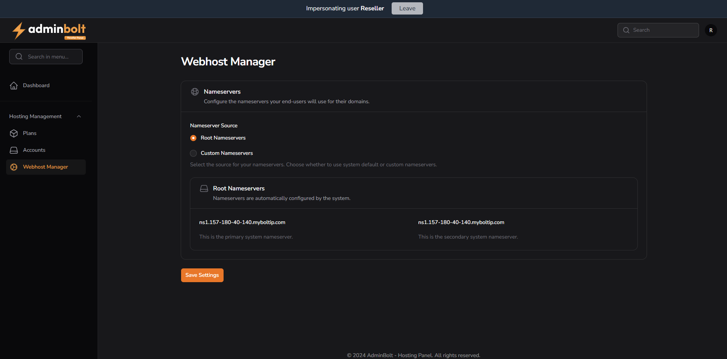Switch to the Webhost Manager menu item
The width and height of the screenshot is (727, 359).
[x=45, y=167]
